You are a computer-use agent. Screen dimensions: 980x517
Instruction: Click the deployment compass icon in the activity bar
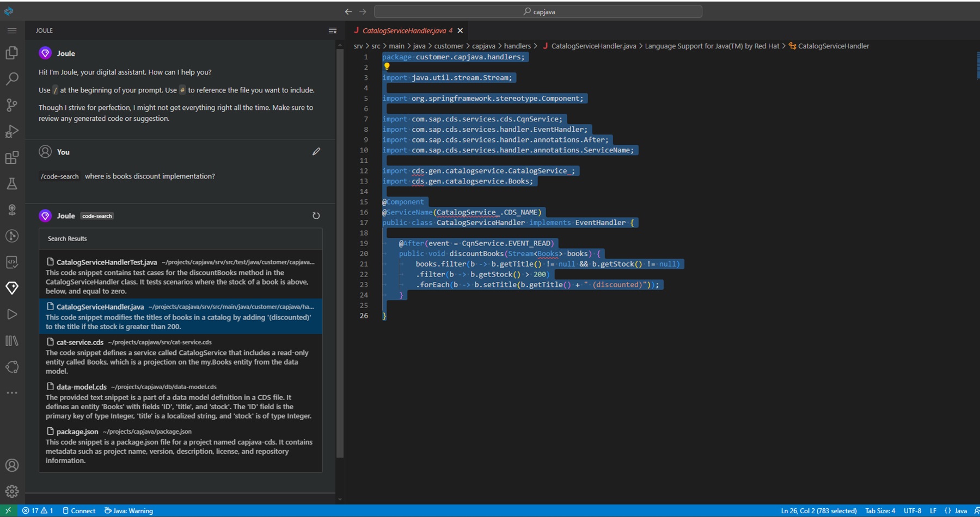click(12, 236)
